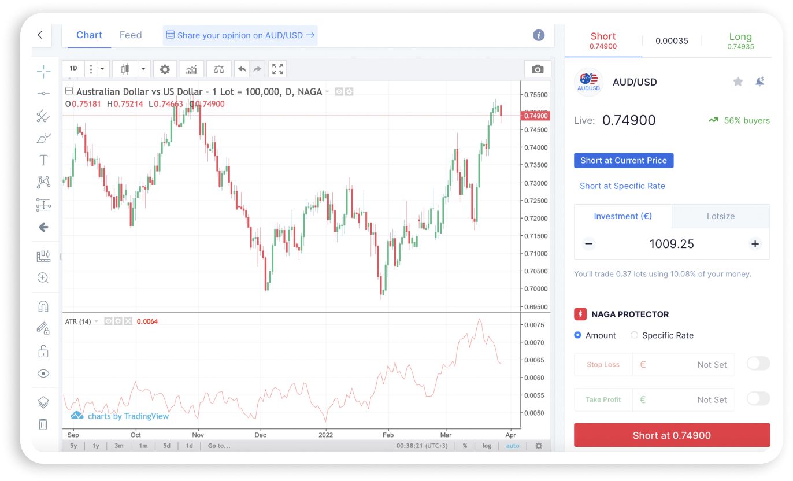Take a chart screenshot with the camera icon
The width and height of the screenshot is (793, 481).
pyautogui.click(x=537, y=69)
